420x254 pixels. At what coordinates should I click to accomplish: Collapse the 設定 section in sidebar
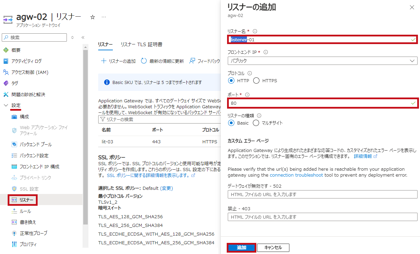[6, 105]
